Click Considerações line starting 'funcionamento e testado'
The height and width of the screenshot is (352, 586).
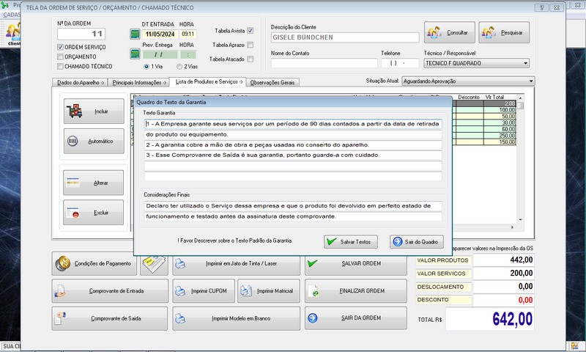(293, 216)
